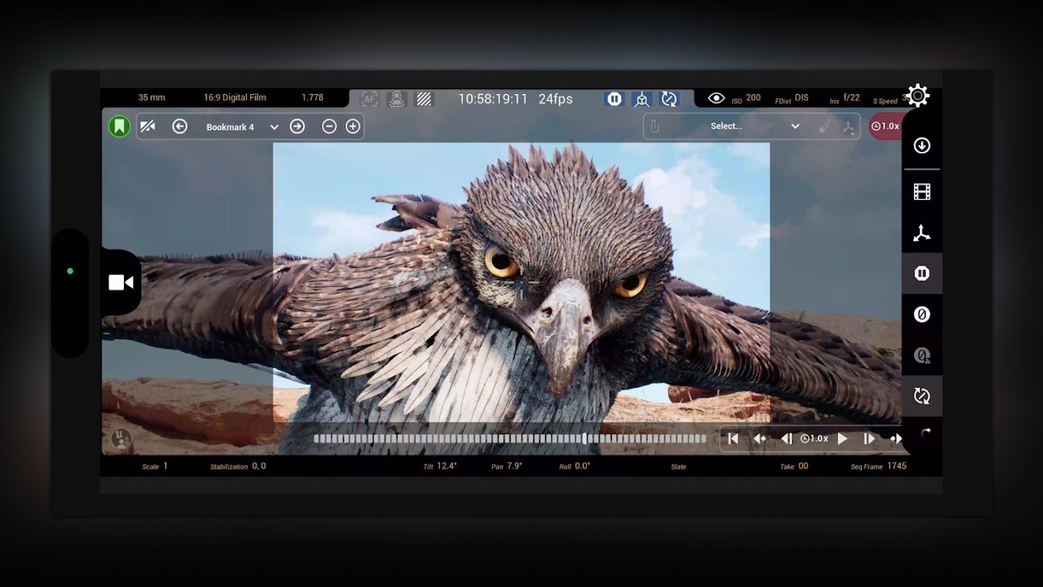This screenshot has width=1043, height=587.
Task: Click the 10:58:19:11 timecode
Action: [493, 98]
